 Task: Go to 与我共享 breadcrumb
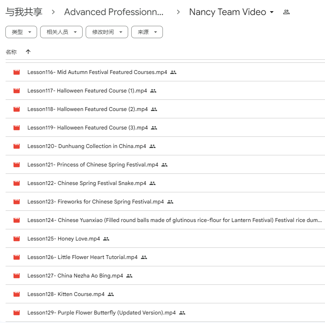[24, 12]
